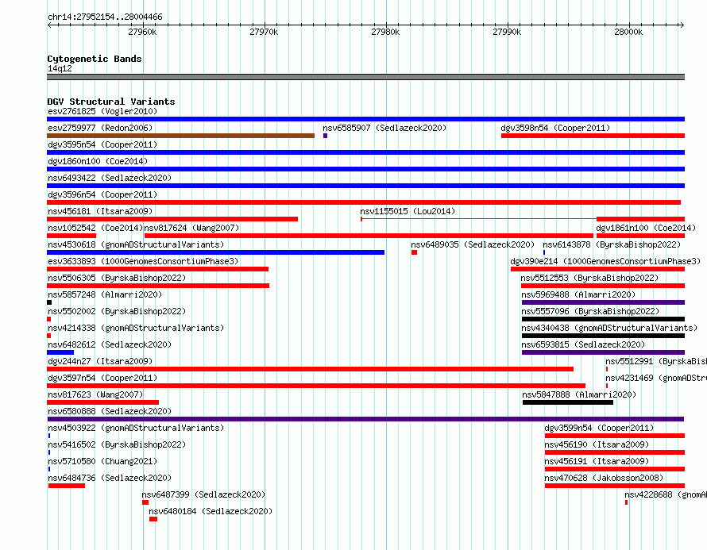Select the red nsv817623 bar
Image resolution: width=707 pixels, height=550 pixels.
click(x=102, y=402)
